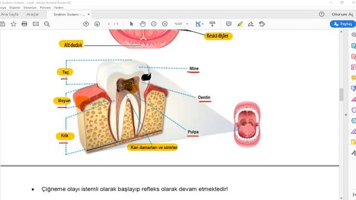
Task: Zoom in with the plus button
Action: coord(165,24)
